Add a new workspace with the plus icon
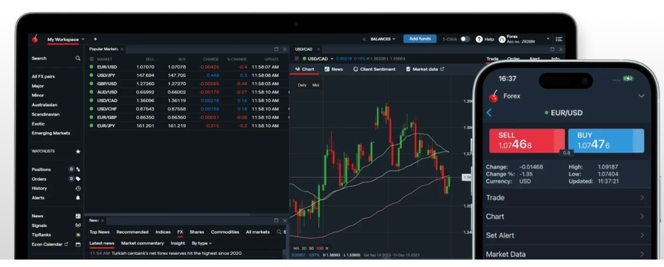 click(x=95, y=39)
